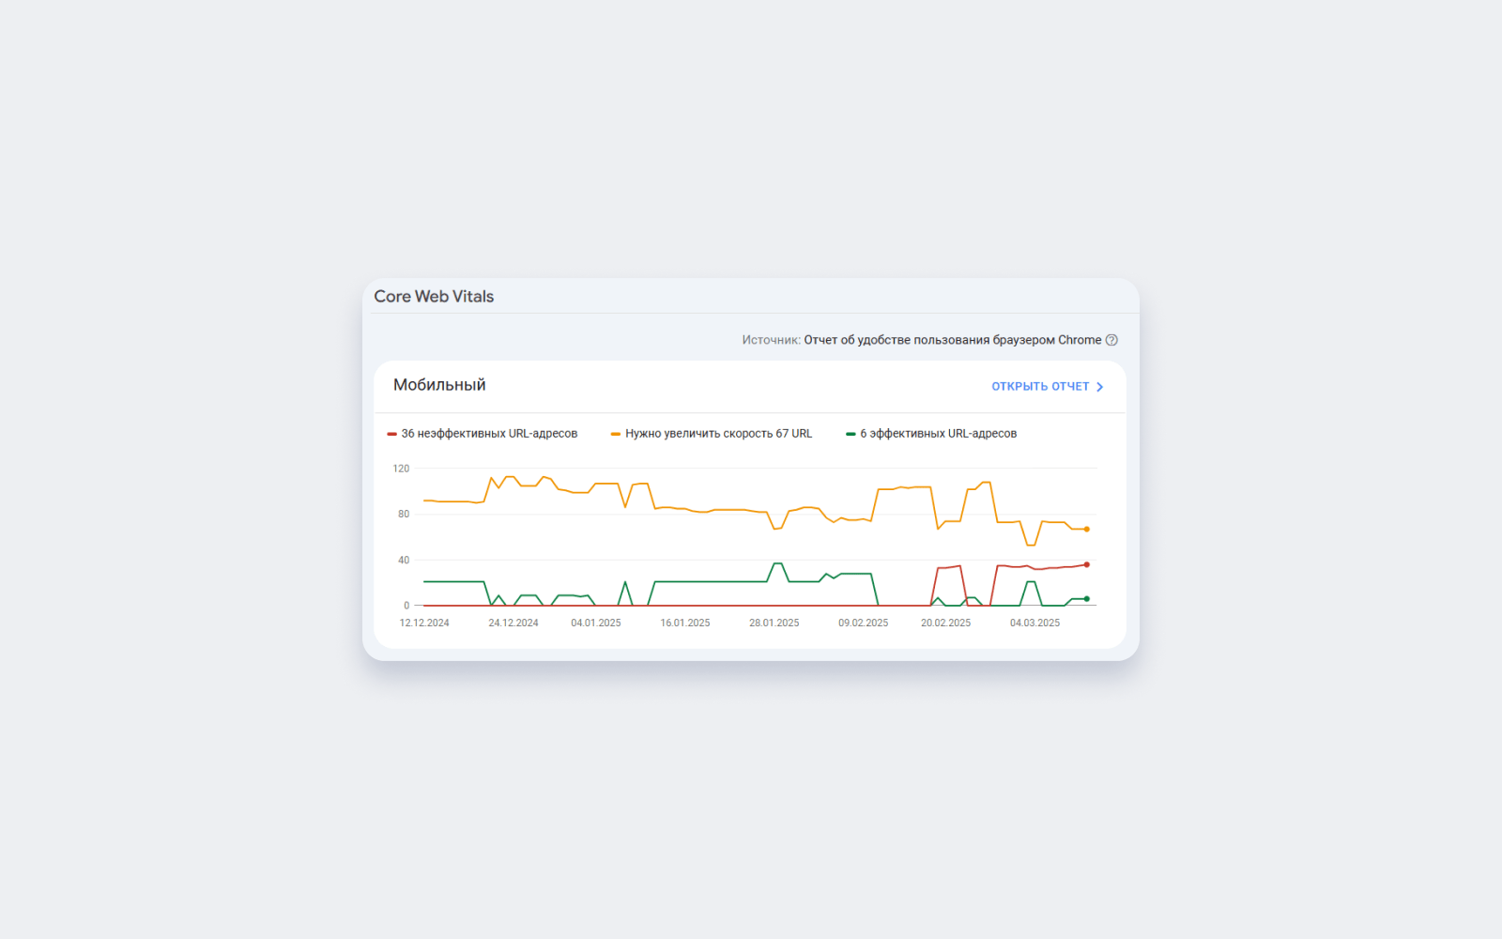Click the green legend color marker

[x=851, y=434]
